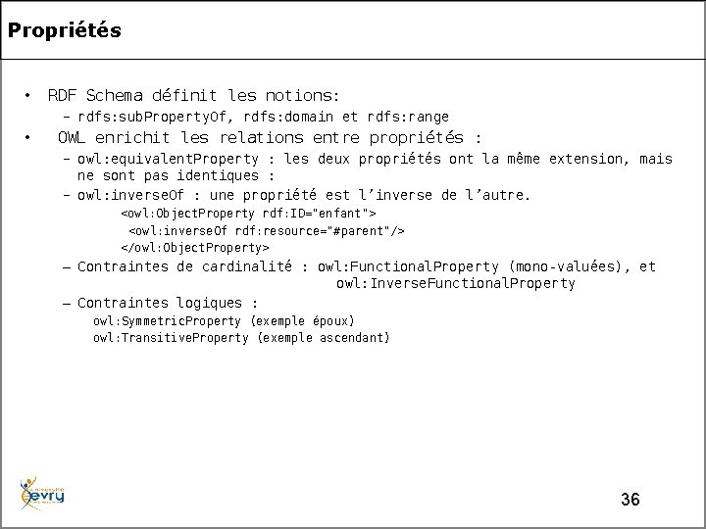Click the owl:inverseOf description line

click(304, 195)
